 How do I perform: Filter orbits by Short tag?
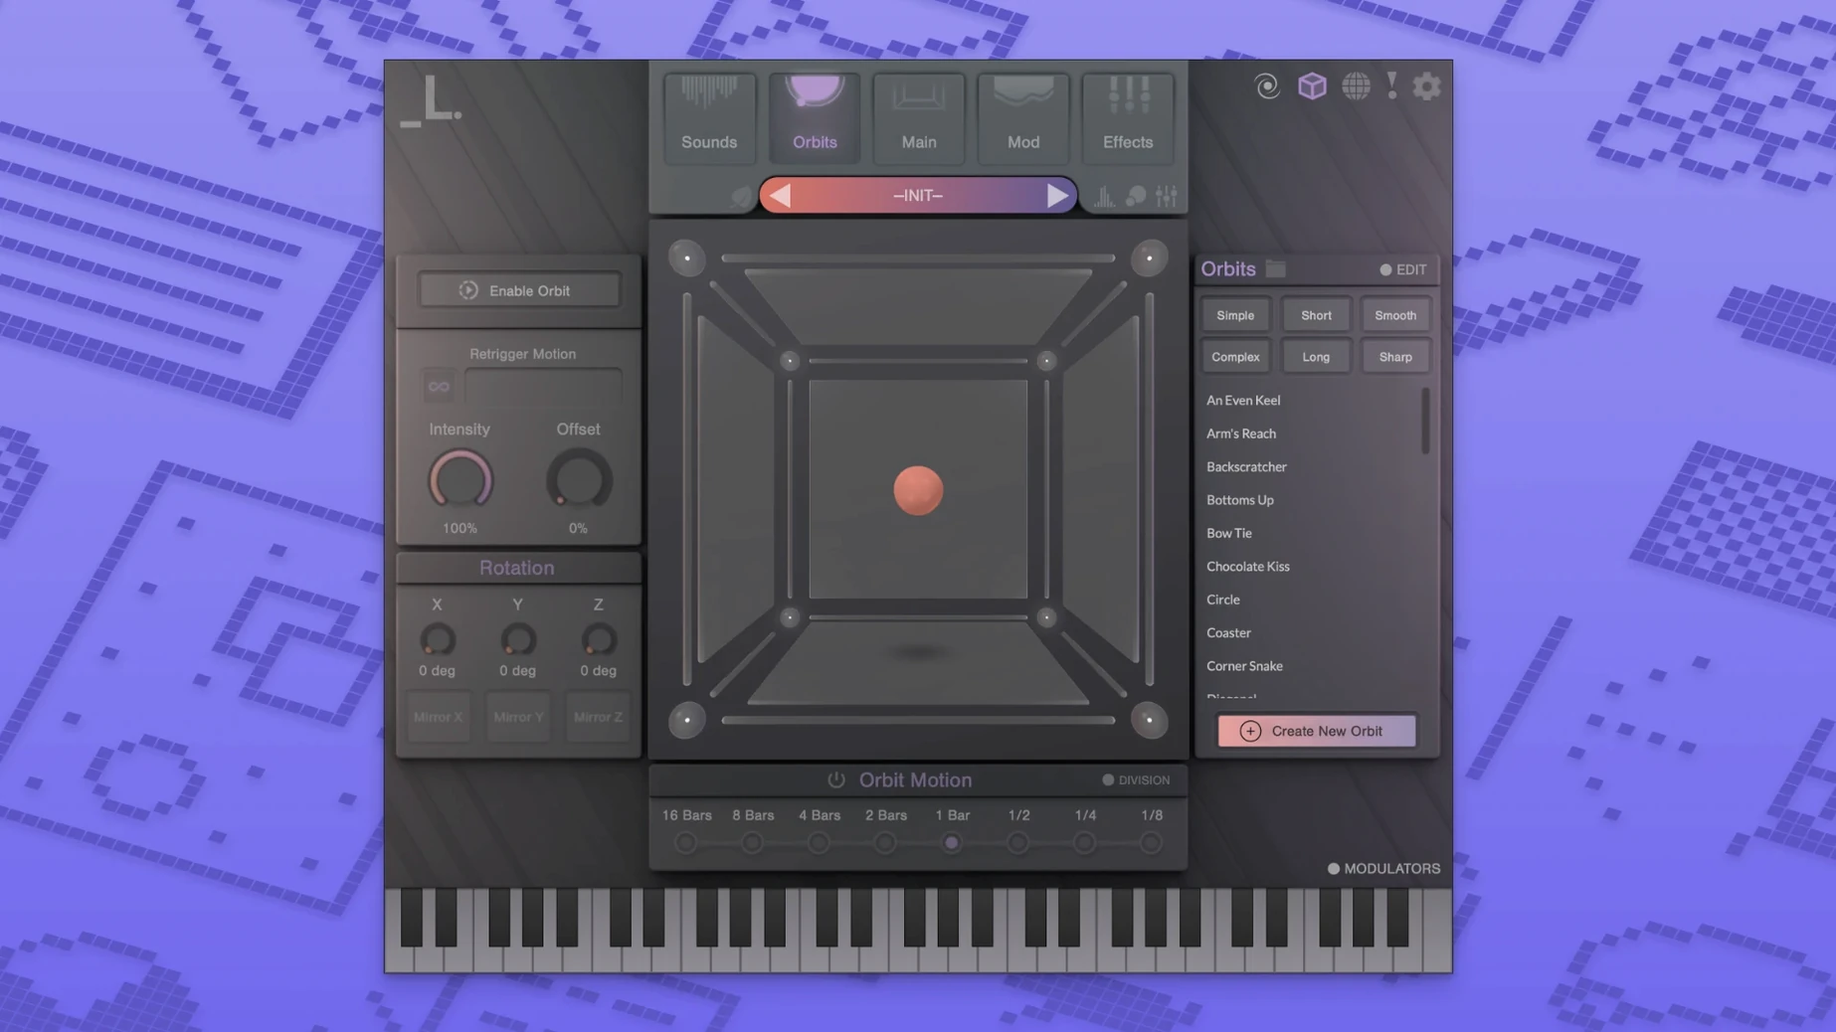tap(1316, 315)
